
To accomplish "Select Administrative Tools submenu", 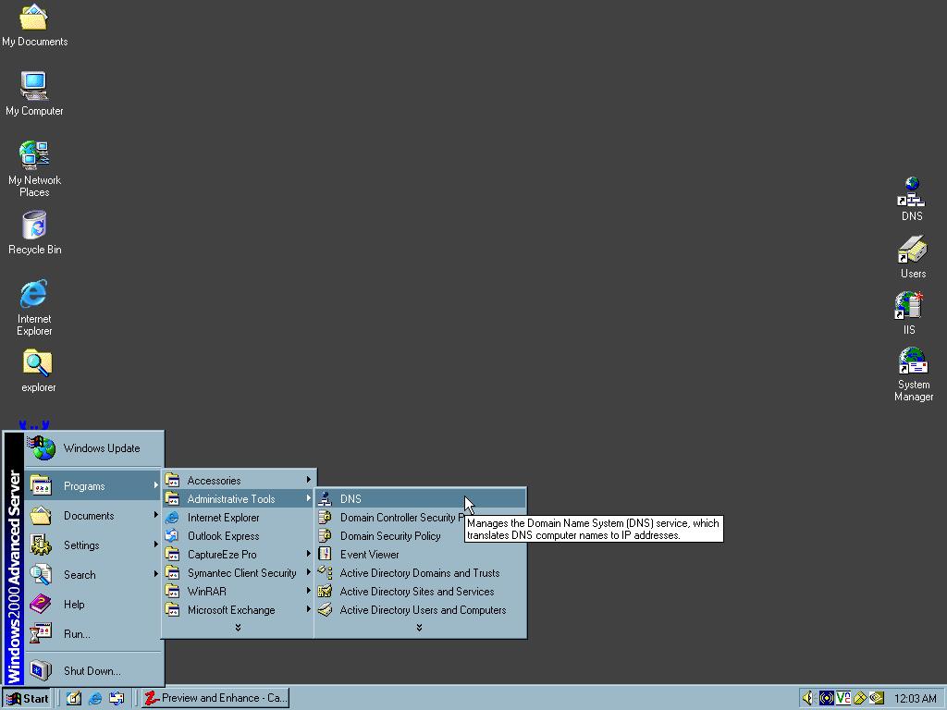I will (239, 498).
